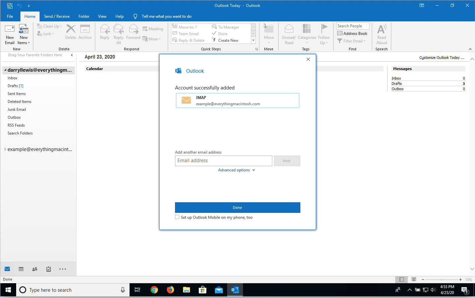This screenshot has width=475, height=298.
Task: Open the Clean Up dropdown
Action: 49,26
